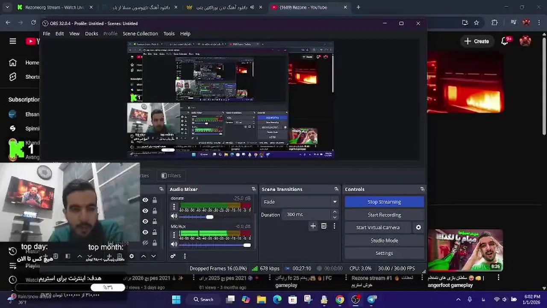This screenshot has height=308, width=547.
Task: Open the Edit menu in OBS
Action: [x=60, y=33]
